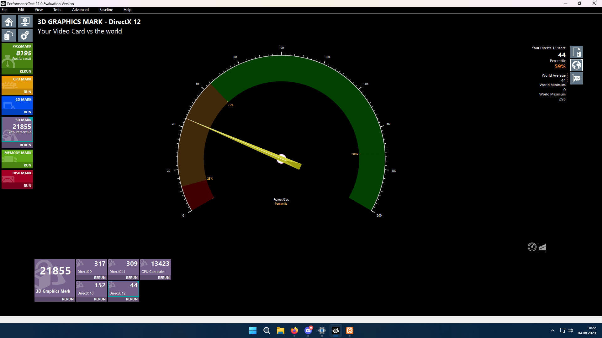The height and width of the screenshot is (338, 602).
Task: Click the World Maximum 295 value
Action: tap(562, 99)
